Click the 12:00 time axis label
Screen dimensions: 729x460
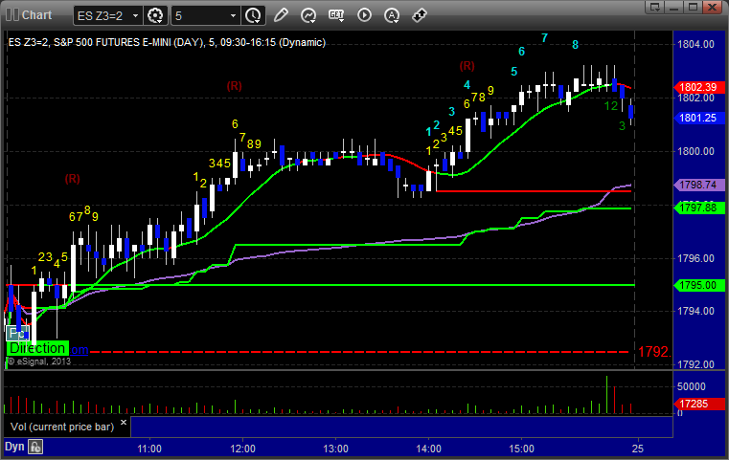point(242,449)
